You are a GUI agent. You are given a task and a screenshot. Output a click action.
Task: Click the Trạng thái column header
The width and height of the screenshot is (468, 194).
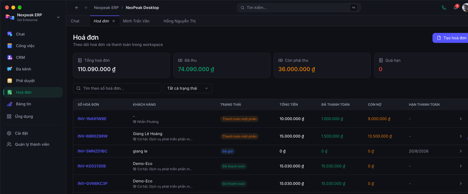[231, 104]
